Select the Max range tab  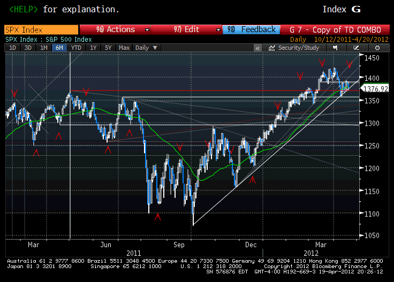tap(124, 48)
